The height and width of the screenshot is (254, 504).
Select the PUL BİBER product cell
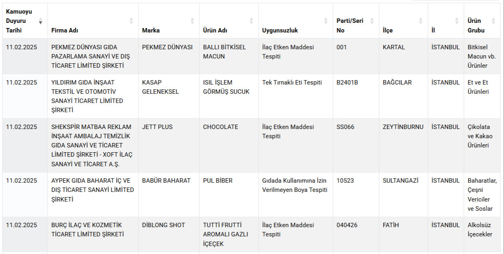click(x=229, y=195)
